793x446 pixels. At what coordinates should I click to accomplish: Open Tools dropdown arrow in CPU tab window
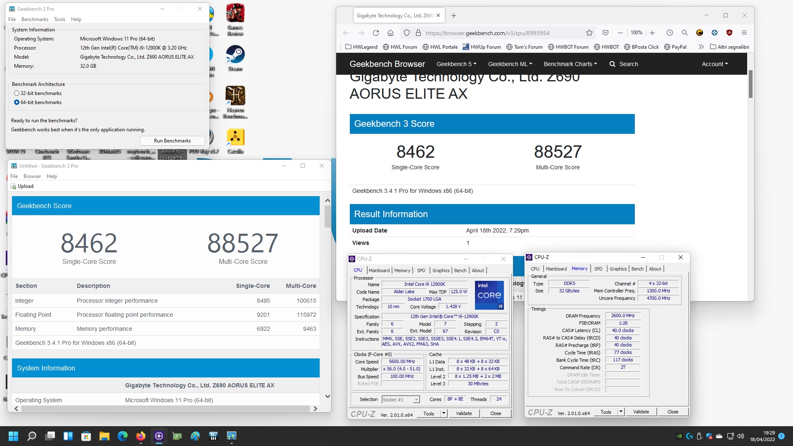444,413
